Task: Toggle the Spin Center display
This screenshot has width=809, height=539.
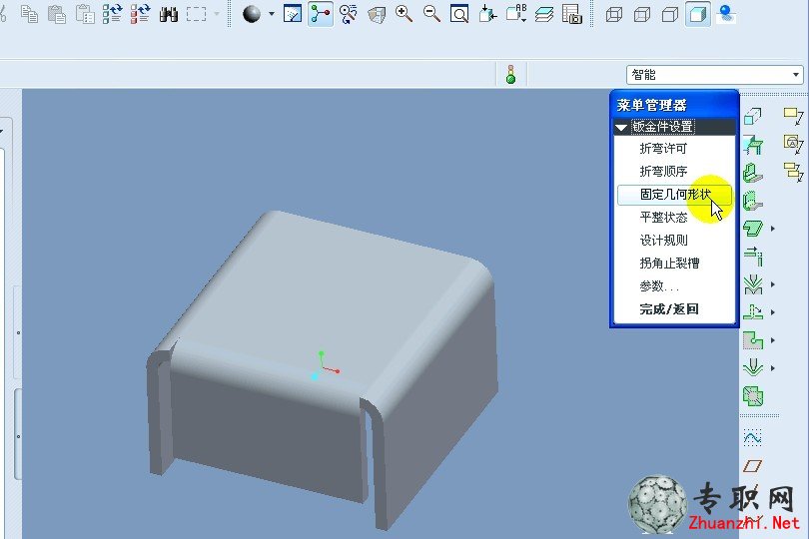Action: coord(321,14)
